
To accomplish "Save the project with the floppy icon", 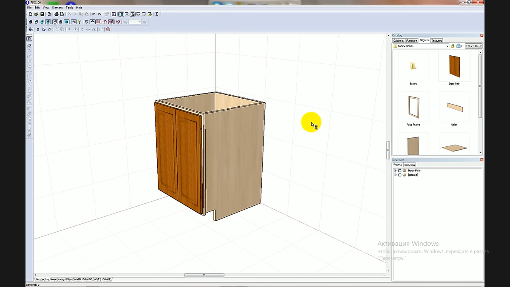I will [42, 14].
